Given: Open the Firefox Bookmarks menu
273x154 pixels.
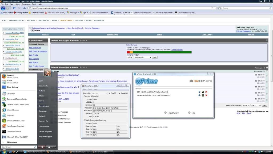Looking at the screenshot, I should pos(26,4).
